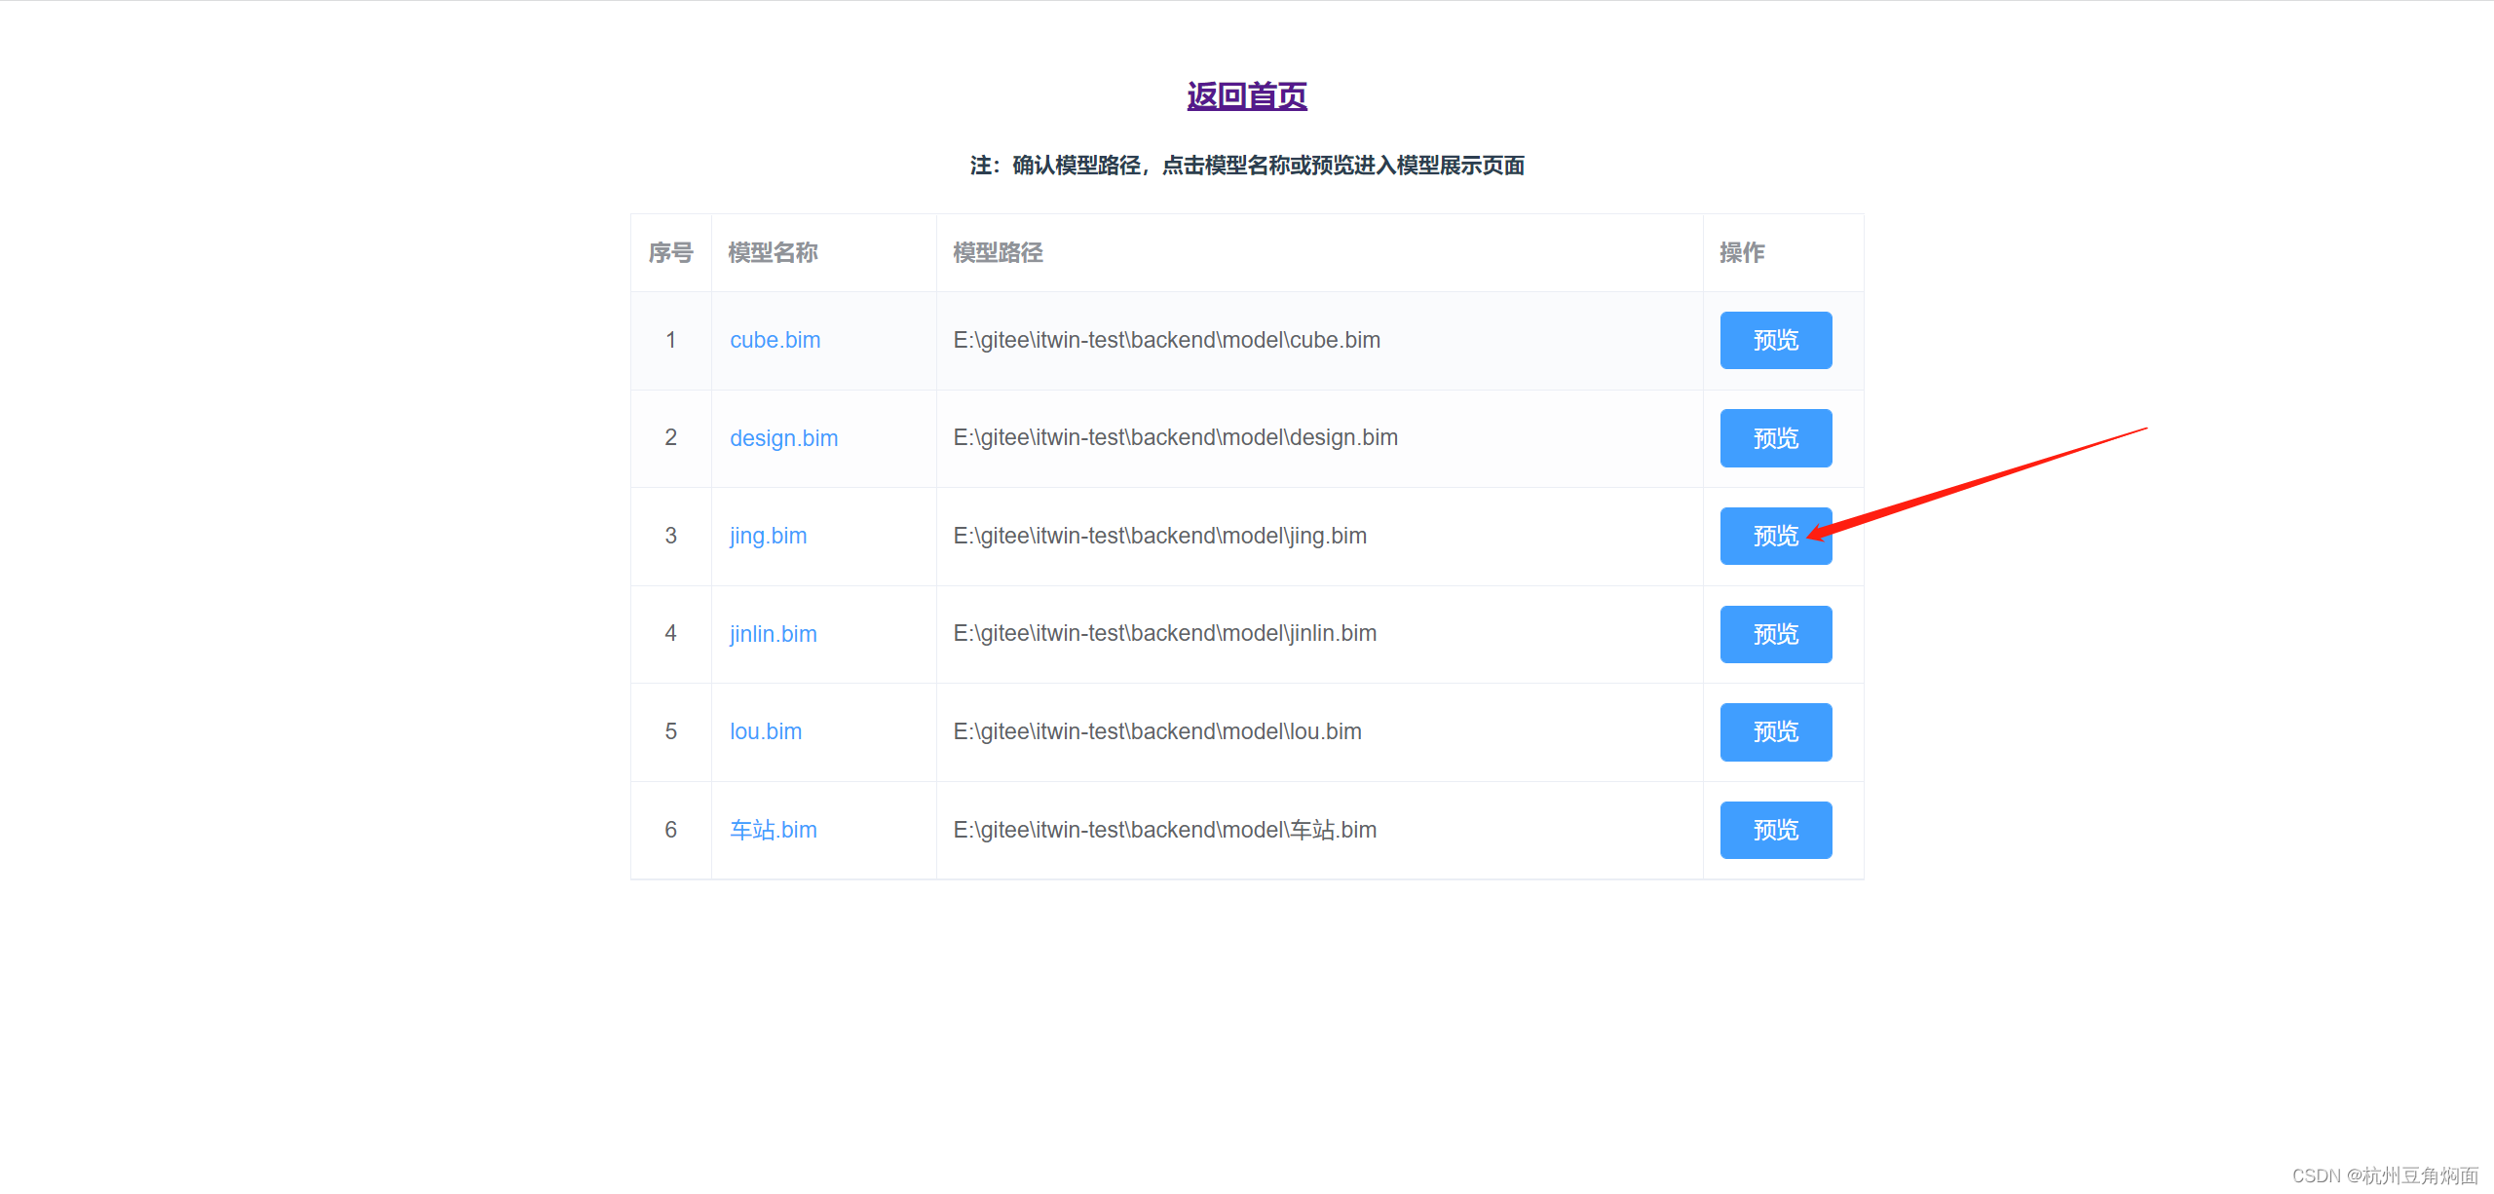
Task: Click 预览 button for jinlin.bim
Action: coord(1775,634)
